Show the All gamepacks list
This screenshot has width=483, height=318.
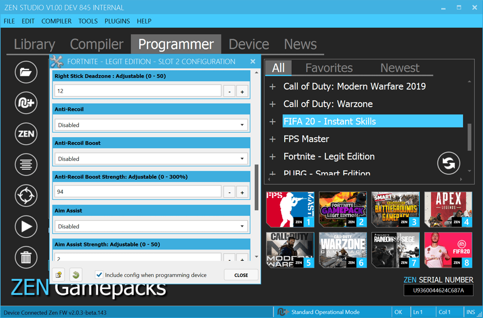278,68
